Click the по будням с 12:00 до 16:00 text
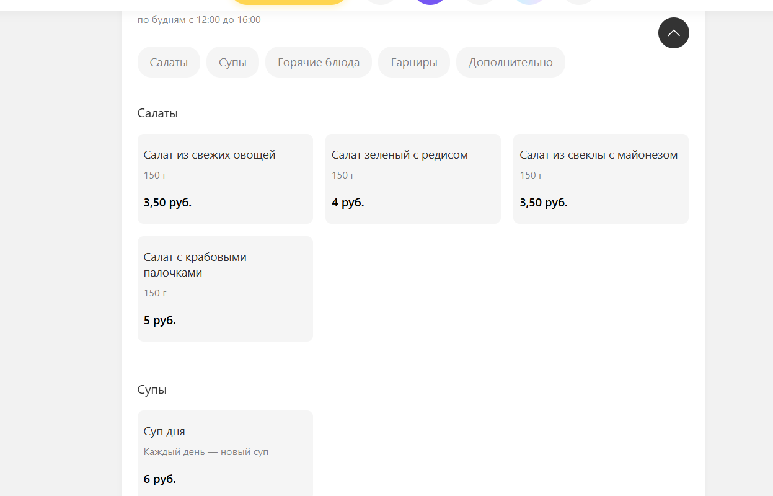This screenshot has height=496, width=773. point(199,20)
